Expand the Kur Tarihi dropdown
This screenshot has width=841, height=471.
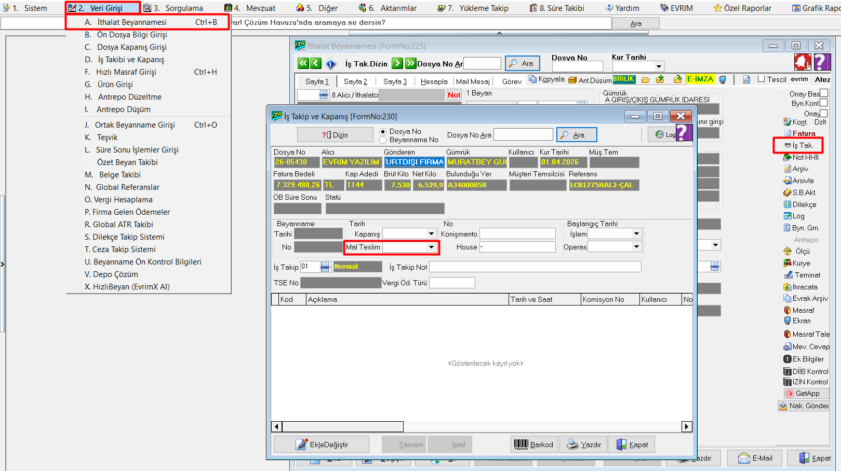pos(659,66)
